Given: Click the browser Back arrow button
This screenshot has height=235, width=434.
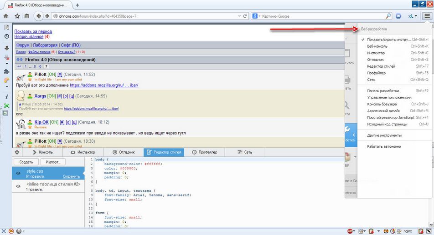Looking at the screenshot, I should 38,16.
